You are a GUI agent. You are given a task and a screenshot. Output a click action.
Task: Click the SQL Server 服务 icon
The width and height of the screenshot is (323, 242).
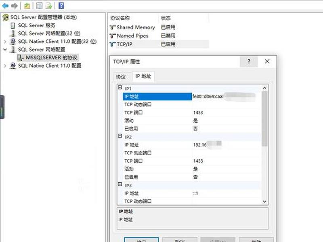click(13, 25)
